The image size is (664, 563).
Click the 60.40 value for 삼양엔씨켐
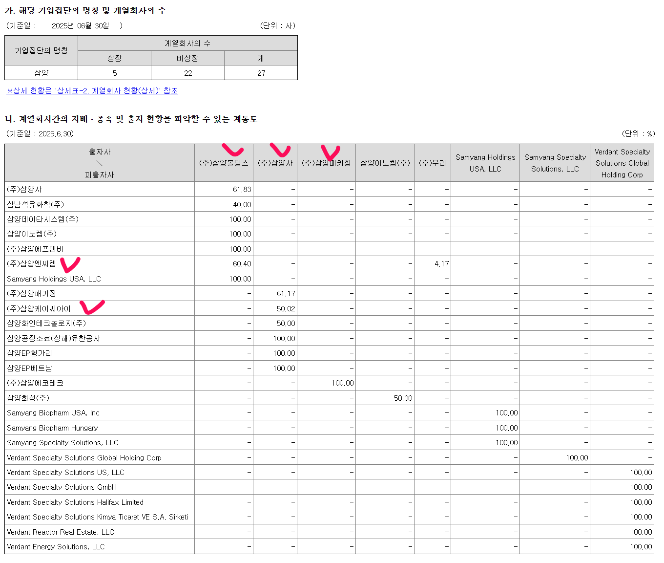point(242,263)
